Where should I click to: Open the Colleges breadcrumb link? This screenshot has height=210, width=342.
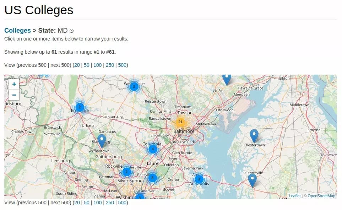click(17, 31)
